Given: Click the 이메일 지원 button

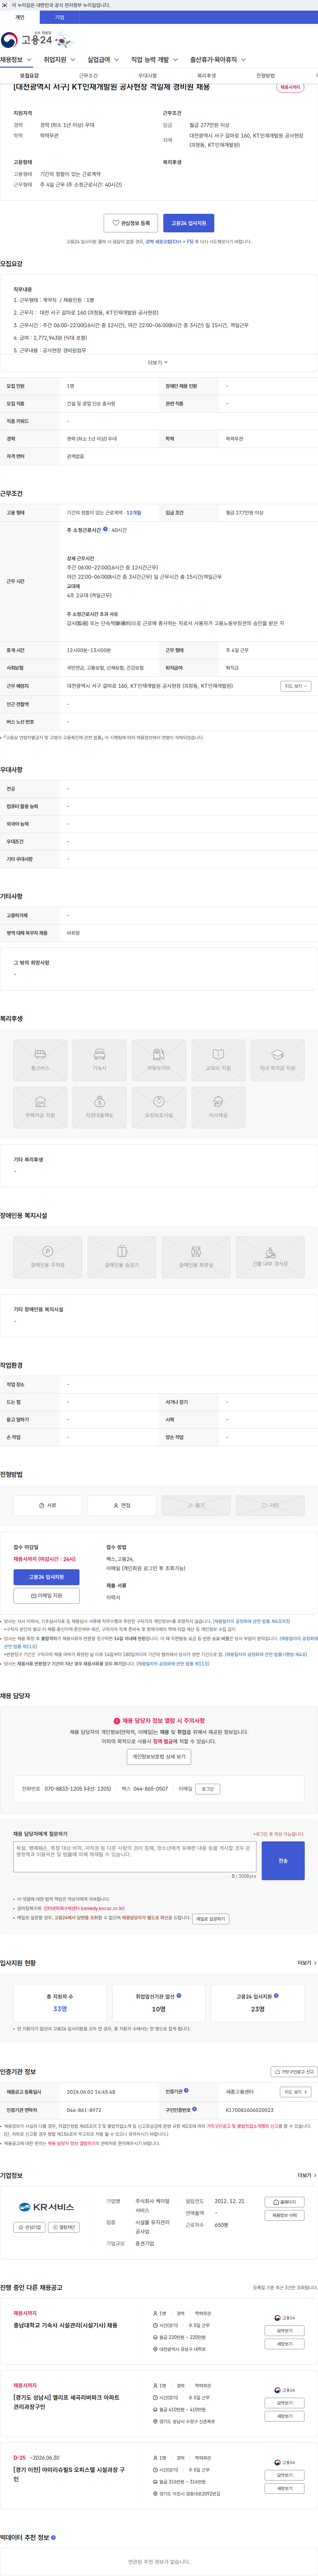Looking at the screenshot, I should (46, 1596).
